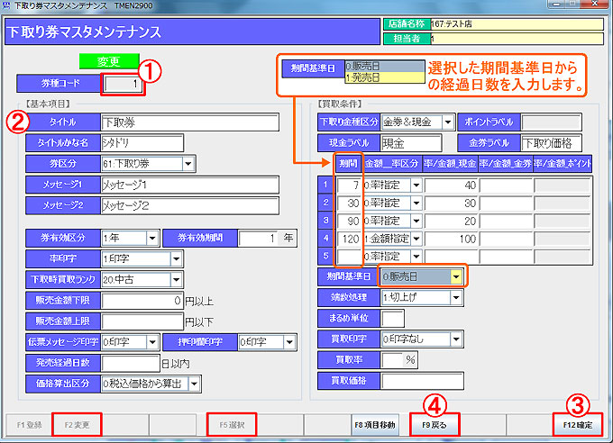Viewport: 613px width, 443px height.
Task: Click the 買取率 percent input field
Action: pos(392,360)
